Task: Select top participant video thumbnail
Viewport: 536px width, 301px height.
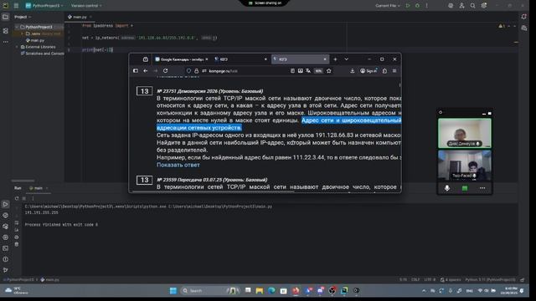Action: click(465, 133)
